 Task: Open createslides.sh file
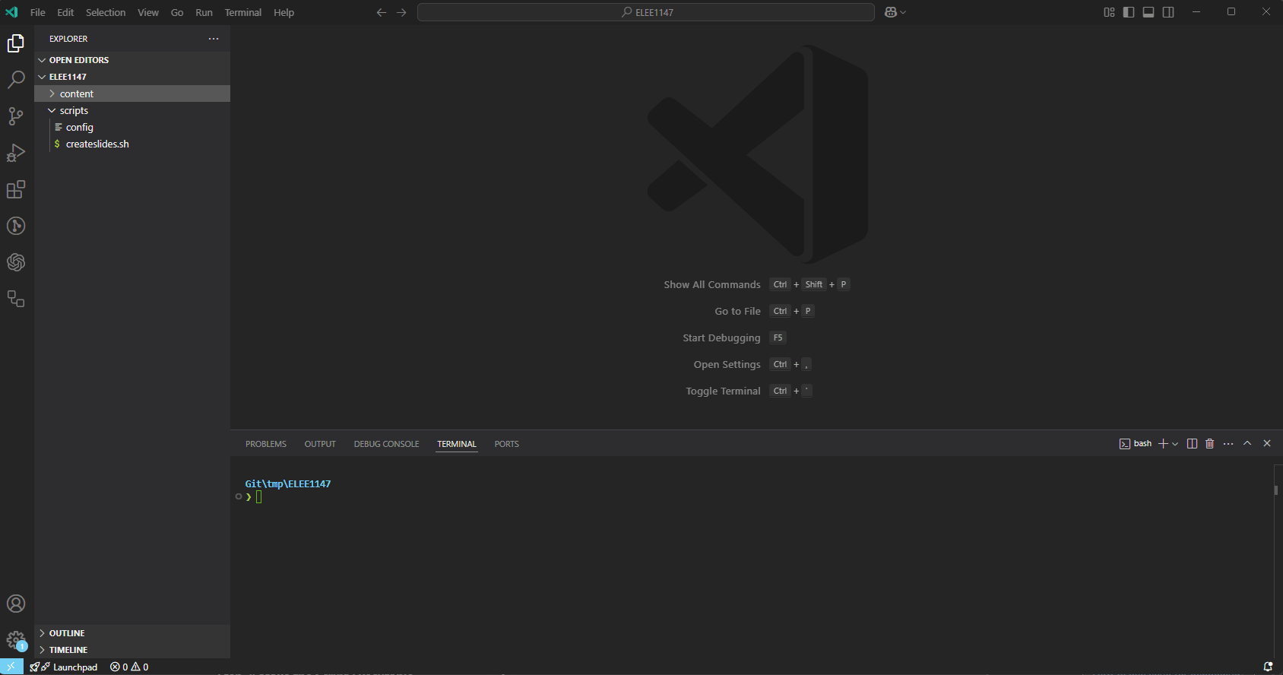[x=97, y=144]
